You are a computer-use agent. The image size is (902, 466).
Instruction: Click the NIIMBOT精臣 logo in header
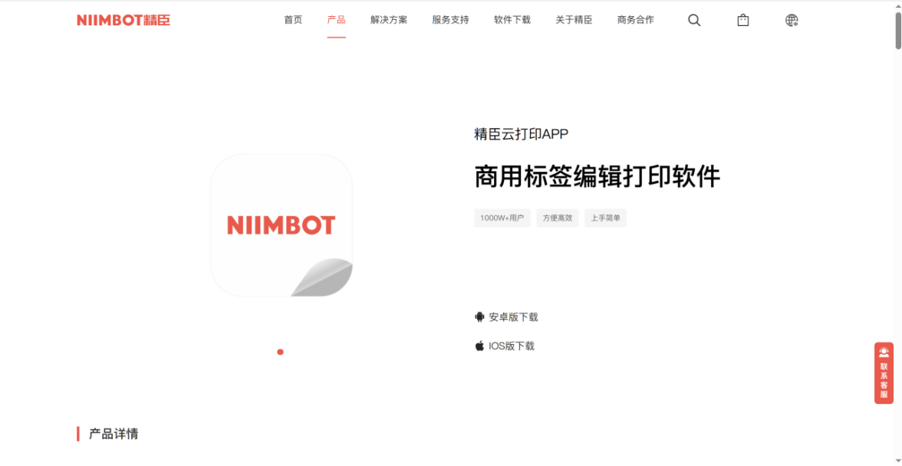pyautogui.click(x=123, y=20)
